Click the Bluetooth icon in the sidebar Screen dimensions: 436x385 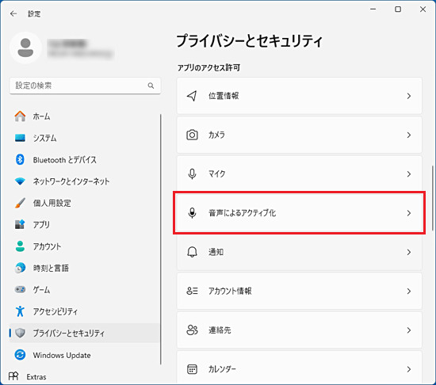20,159
